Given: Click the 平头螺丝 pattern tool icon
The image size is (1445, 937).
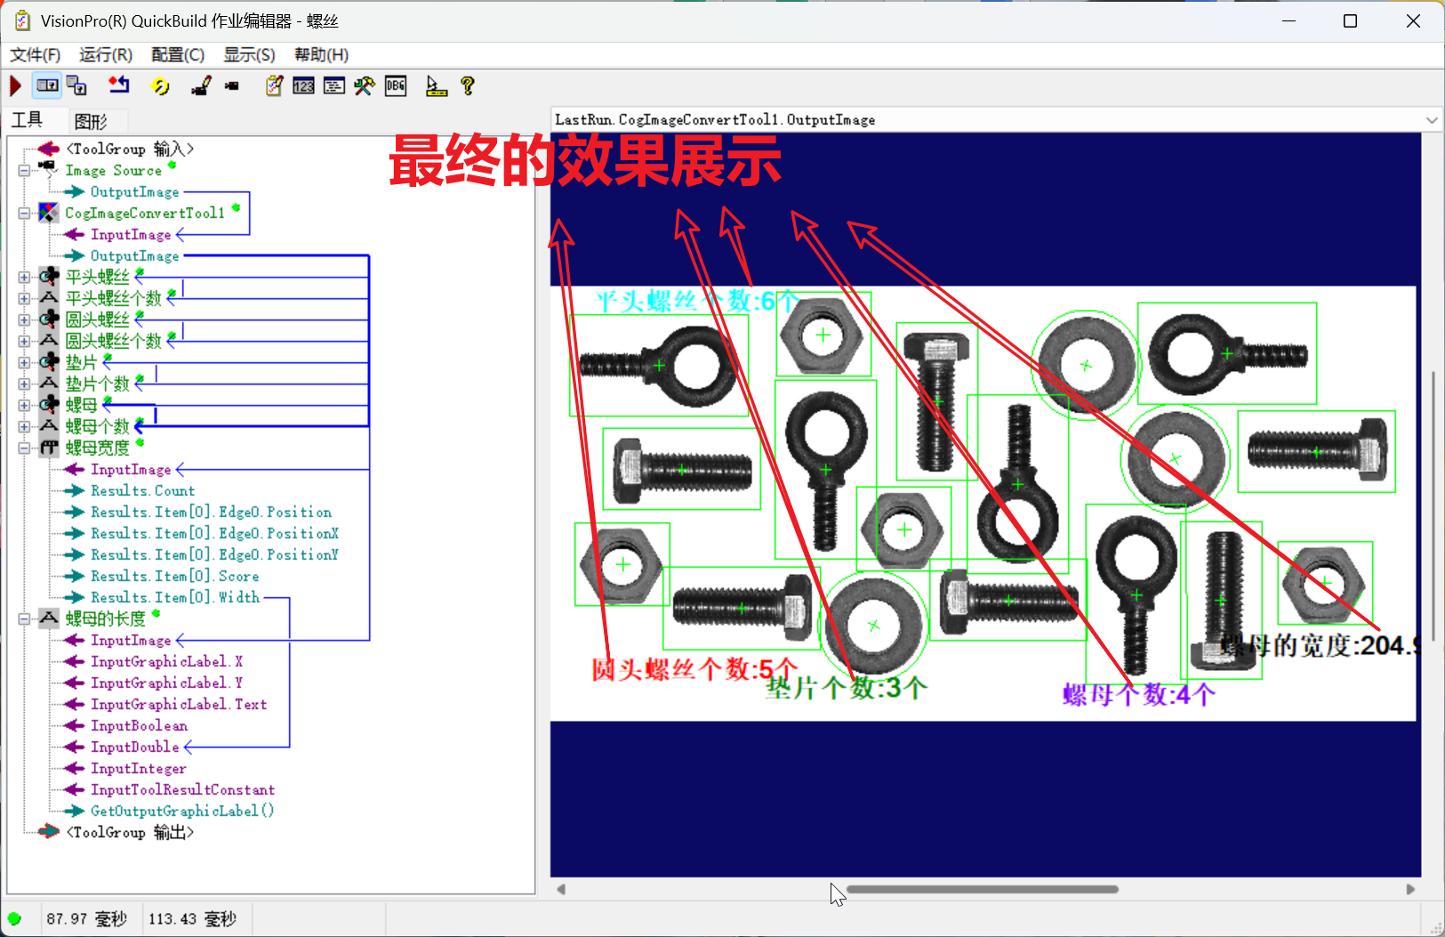Looking at the screenshot, I should (49, 277).
